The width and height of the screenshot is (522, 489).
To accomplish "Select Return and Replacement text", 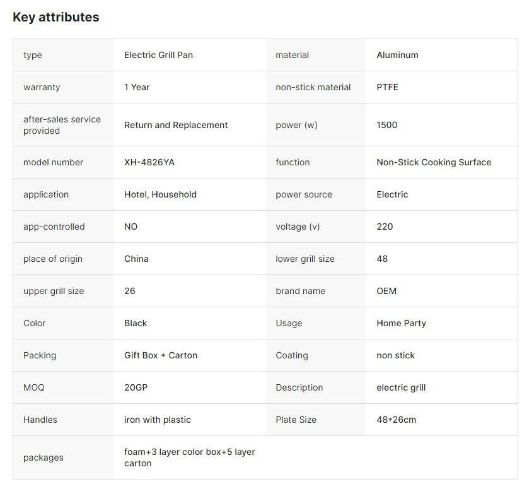I will coord(176,125).
